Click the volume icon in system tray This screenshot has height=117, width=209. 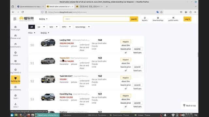click(x=183, y=115)
